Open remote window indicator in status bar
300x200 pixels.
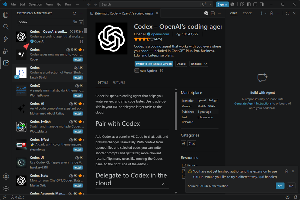click(4, 197)
